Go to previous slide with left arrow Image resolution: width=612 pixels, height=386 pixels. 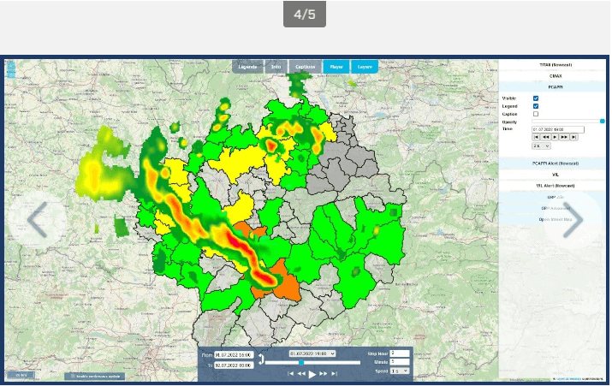click(36, 220)
